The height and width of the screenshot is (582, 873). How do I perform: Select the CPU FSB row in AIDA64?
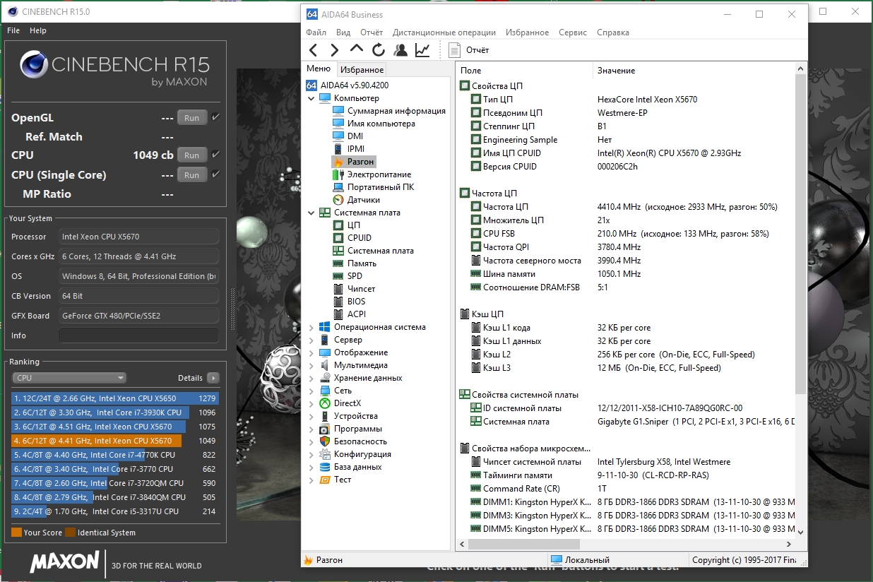point(626,234)
